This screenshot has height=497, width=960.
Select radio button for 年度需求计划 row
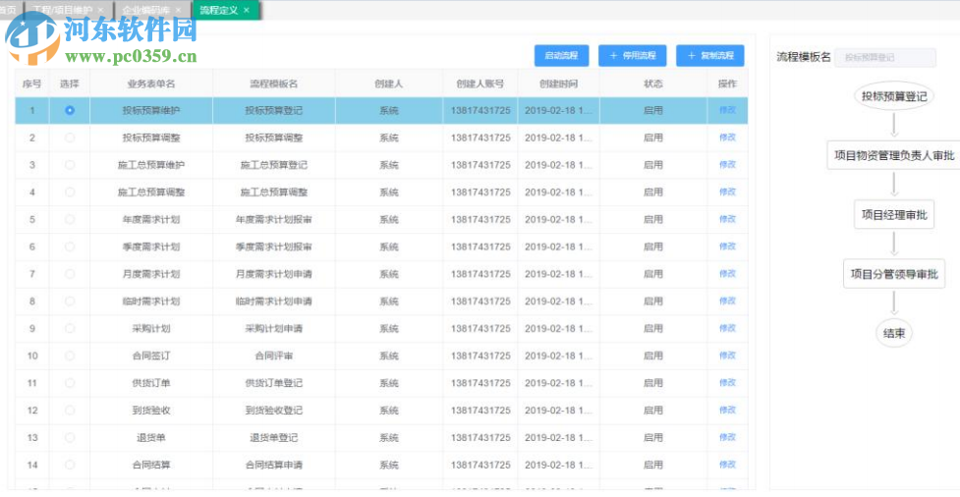point(70,219)
